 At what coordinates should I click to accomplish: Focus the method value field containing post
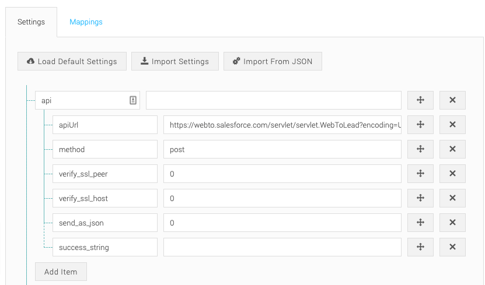pyautogui.click(x=282, y=149)
